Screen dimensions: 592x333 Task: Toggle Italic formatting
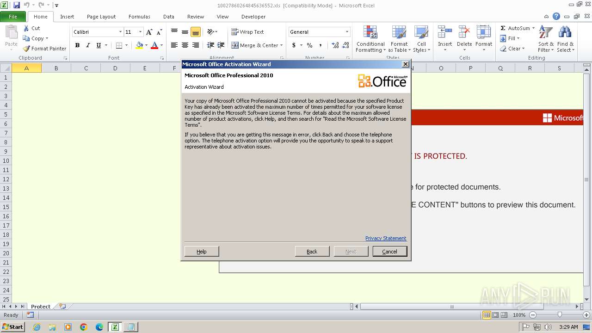[x=88, y=45]
